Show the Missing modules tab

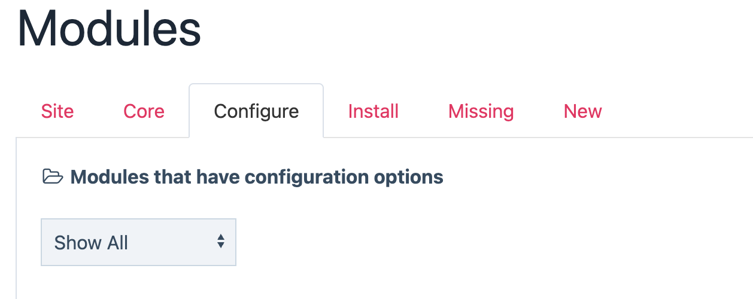(481, 111)
